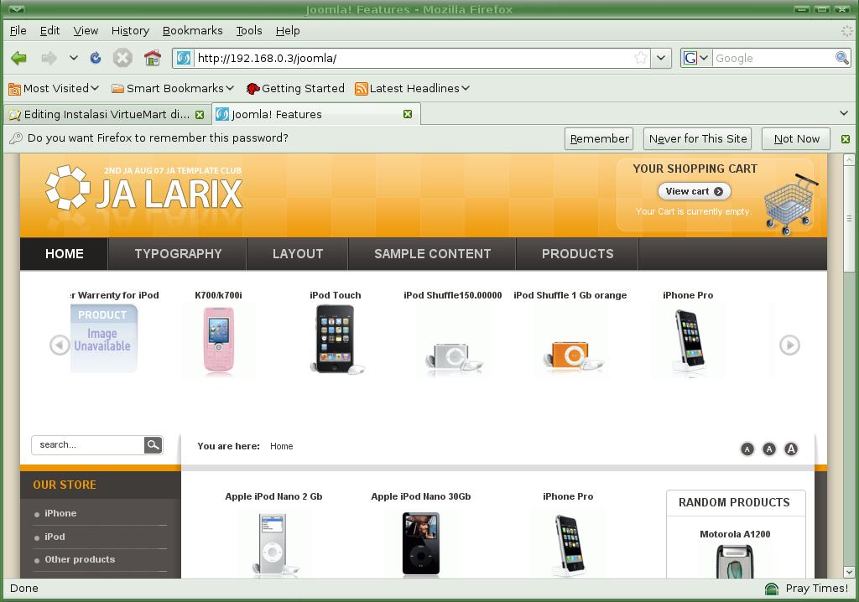This screenshot has width=859, height=602.
Task: Click the grey forward arrow button
Action: 49,58
